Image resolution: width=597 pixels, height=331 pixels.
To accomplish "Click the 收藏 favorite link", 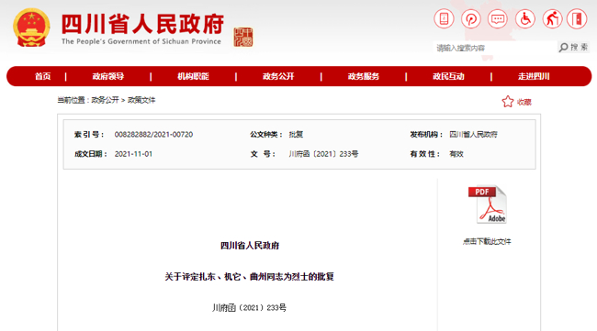I will (524, 102).
